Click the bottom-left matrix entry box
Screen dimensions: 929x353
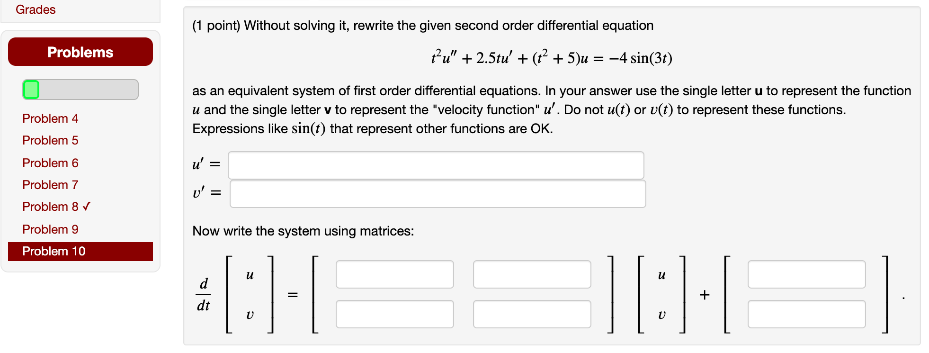pos(394,314)
